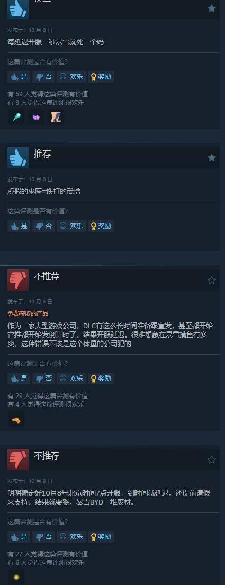The image size is (225, 585).
Task: Give 奖励 to the 明明确定好 review
Action: pos(101,537)
